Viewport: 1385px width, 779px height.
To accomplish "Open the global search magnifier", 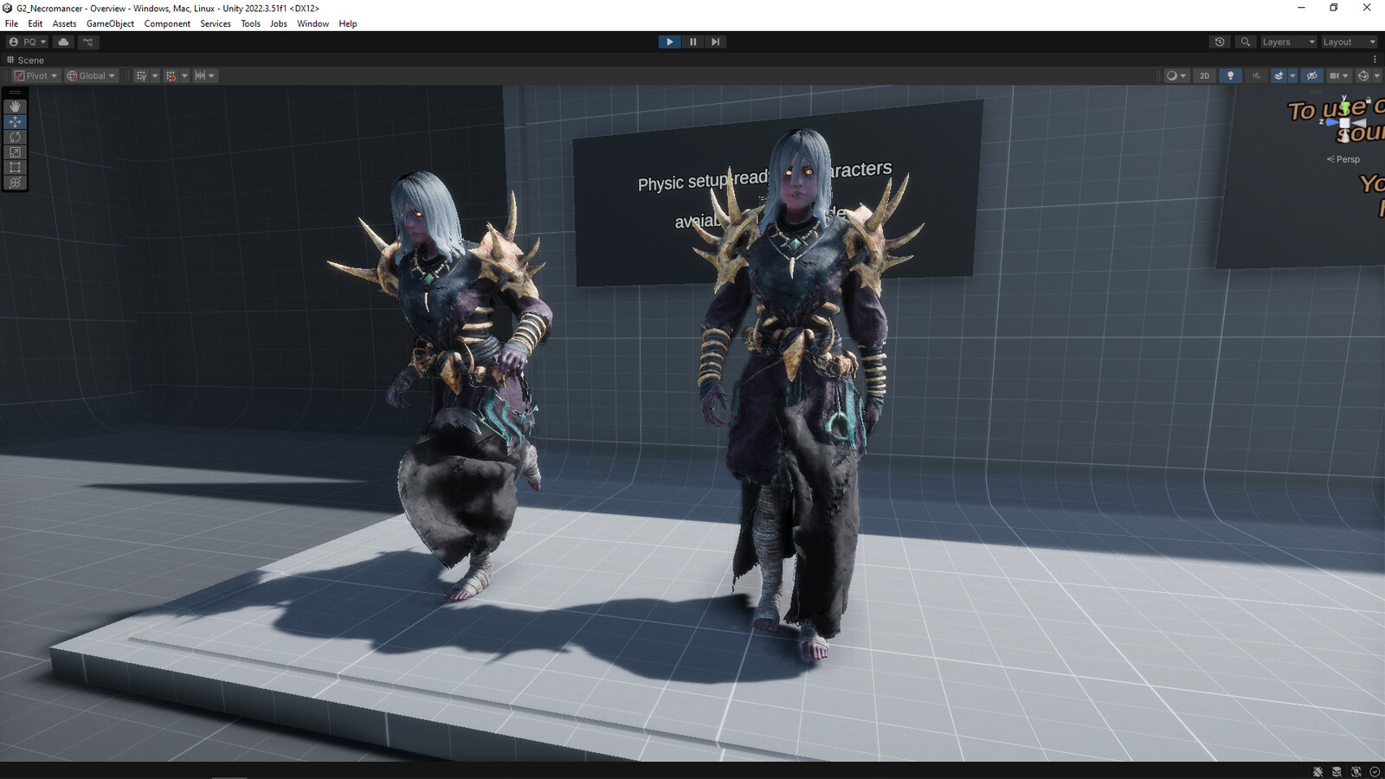I will 1246,42.
